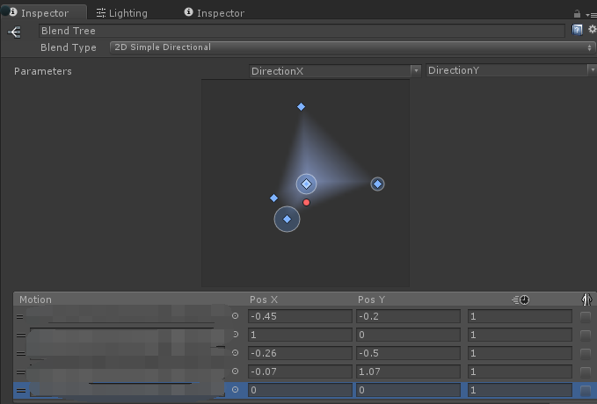
Task: Click time scale field in -0.26 row
Action: pos(520,353)
